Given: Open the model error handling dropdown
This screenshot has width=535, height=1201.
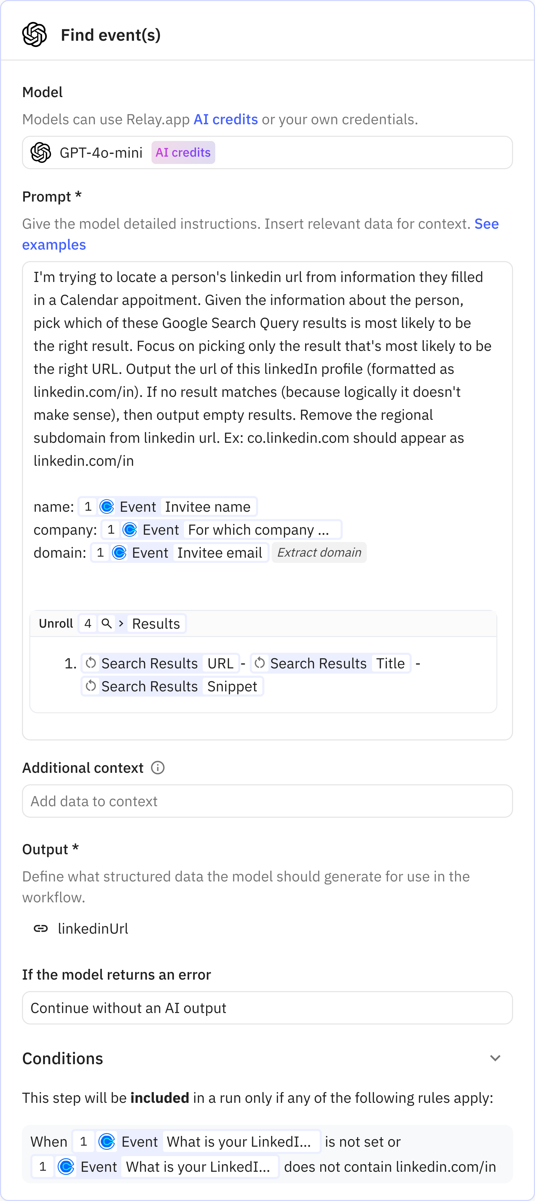Looking at the screenshot, I should [x=267, y=1008].
